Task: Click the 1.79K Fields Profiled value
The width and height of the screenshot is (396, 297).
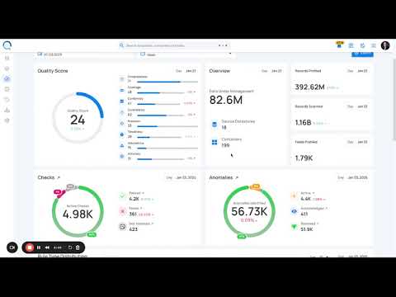Action: 304,158
